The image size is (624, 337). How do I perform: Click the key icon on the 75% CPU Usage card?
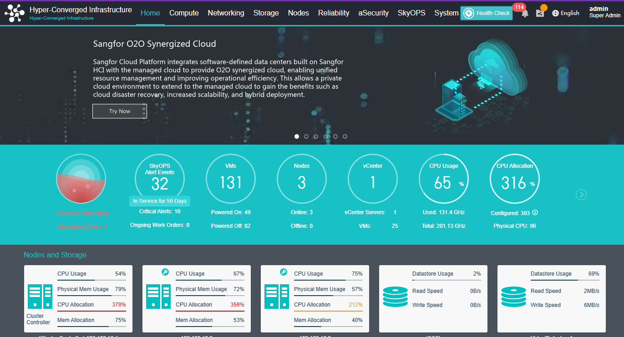(284, 272)
